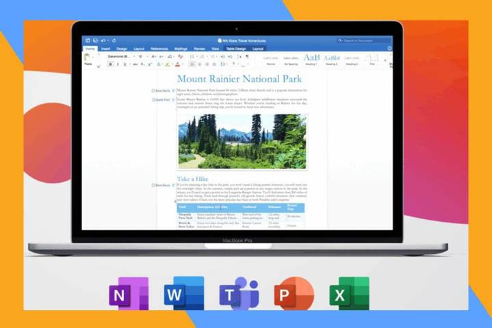This screenshot has height=328, width=492.
Task: Select the forest landscape photo in document
Action: [242, 141]
